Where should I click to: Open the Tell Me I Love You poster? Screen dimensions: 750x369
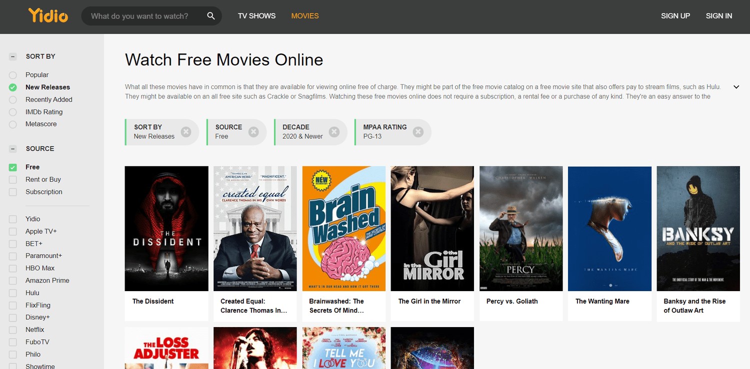pos(344,348)
